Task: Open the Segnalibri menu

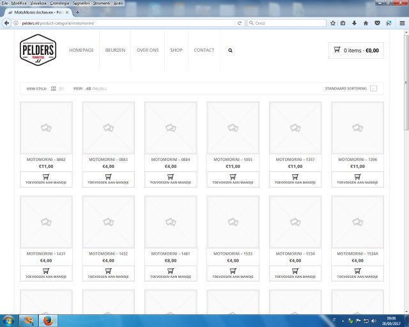Action: (81, 3)
